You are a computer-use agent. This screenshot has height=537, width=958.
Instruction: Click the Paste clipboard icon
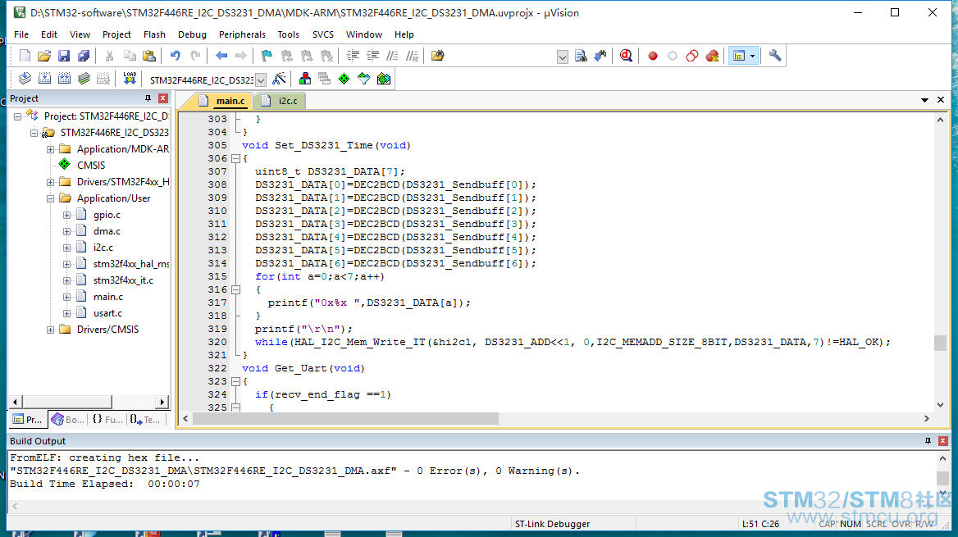tap(149, 56)
